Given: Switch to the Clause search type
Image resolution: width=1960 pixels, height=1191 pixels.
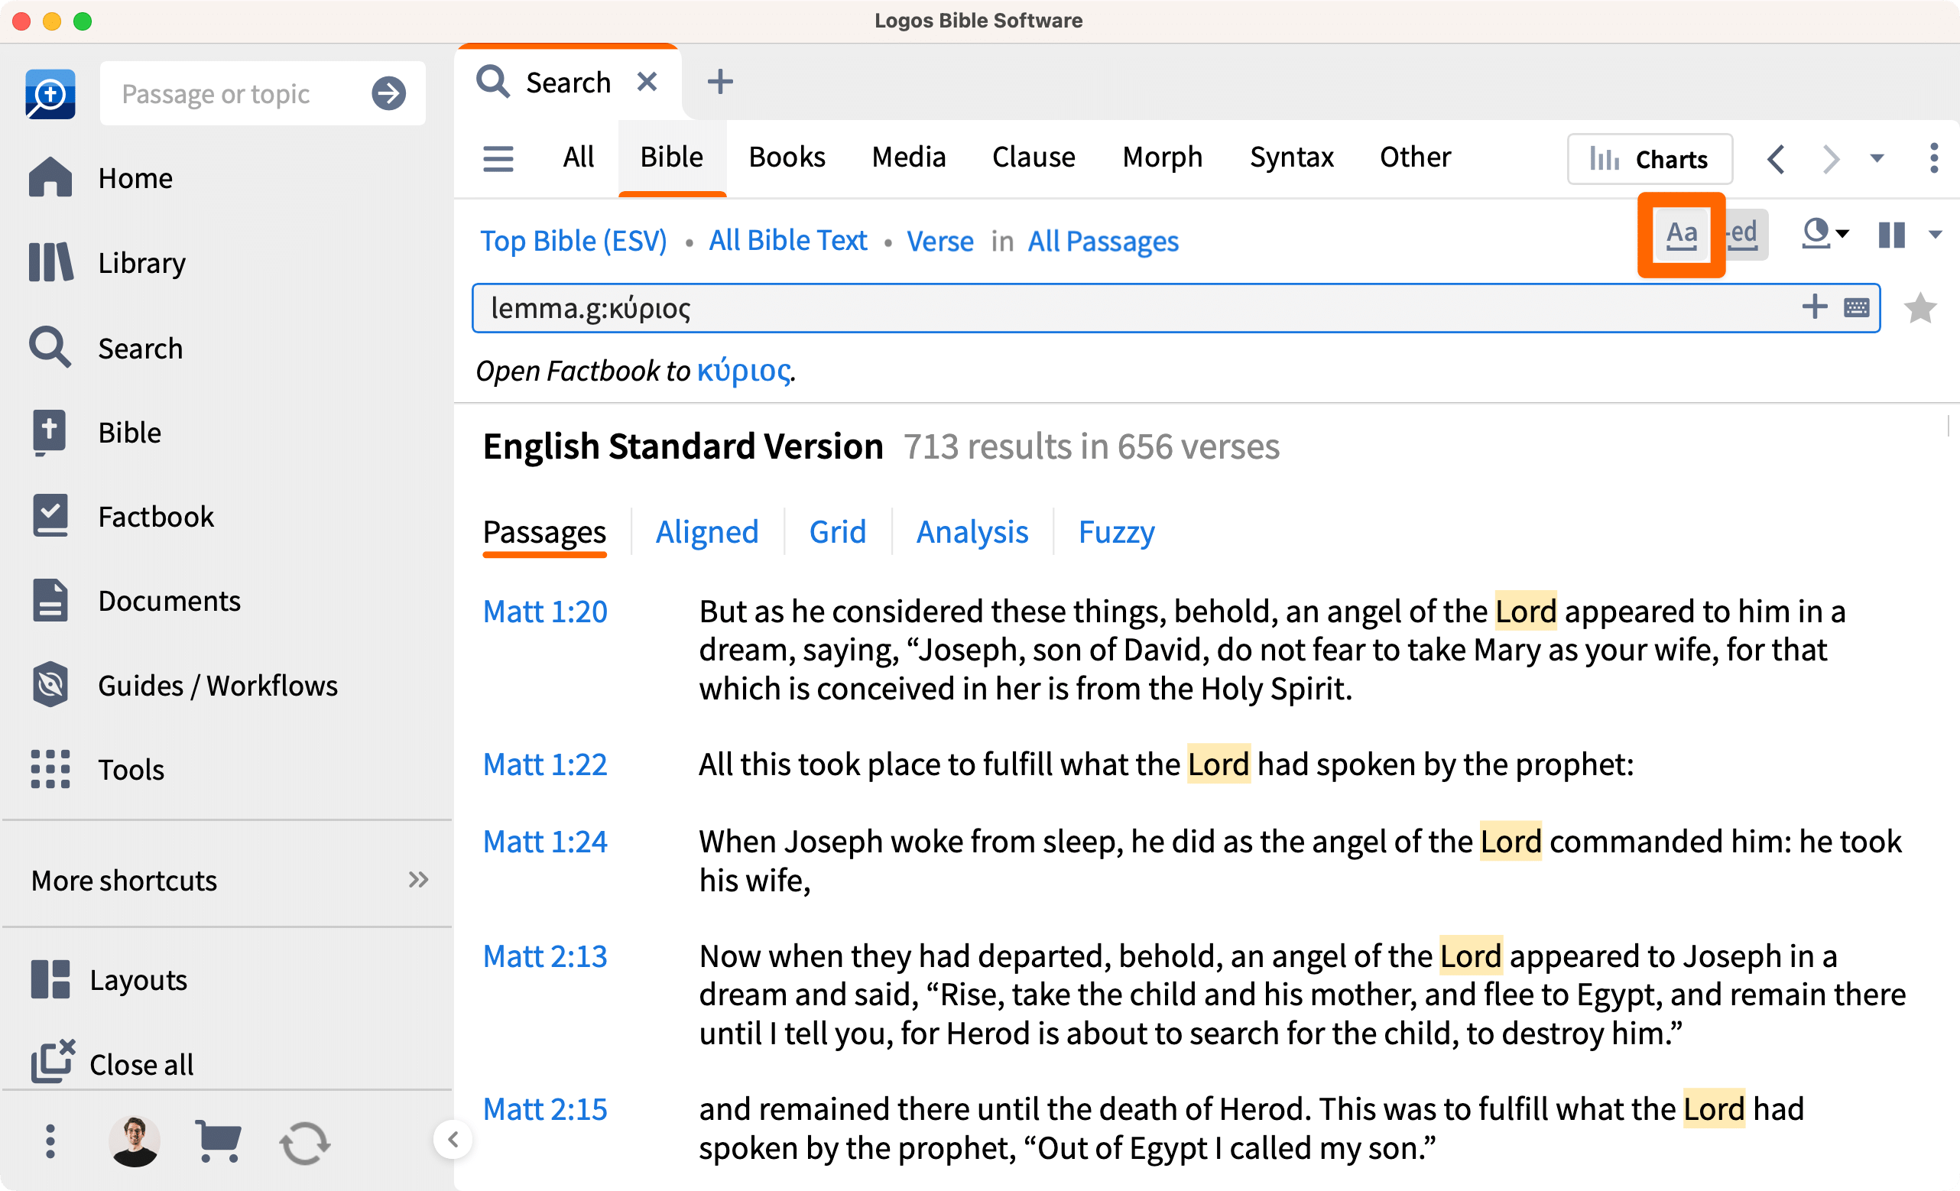Looking at the screenshot, I should pyautogui.click(x=1034, y=157).
